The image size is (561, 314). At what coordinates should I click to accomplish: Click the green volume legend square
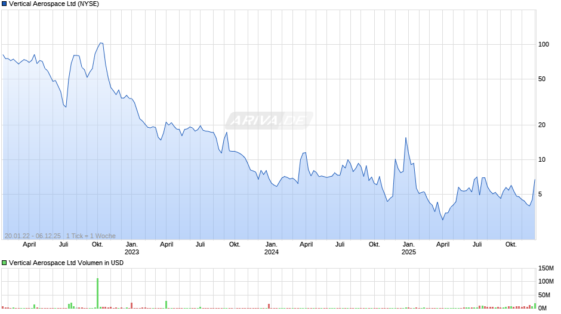4,263
